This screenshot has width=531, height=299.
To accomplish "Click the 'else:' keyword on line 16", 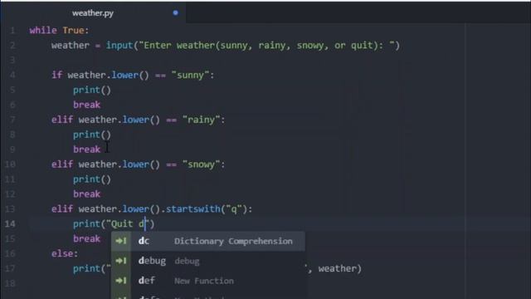I will pos(65,253).
